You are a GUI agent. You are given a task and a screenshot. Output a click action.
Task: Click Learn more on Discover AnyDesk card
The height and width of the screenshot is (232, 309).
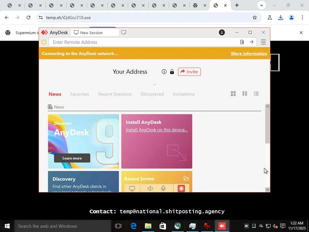pos(72,158)
